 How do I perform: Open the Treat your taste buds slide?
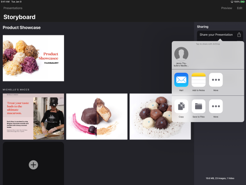[x=33, y=117]
